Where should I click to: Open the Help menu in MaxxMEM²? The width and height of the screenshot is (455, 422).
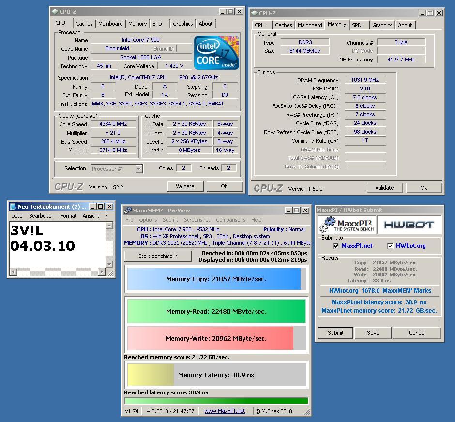(256, 220)
